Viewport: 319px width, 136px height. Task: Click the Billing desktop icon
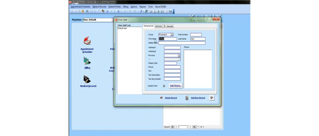pos(87,61)
